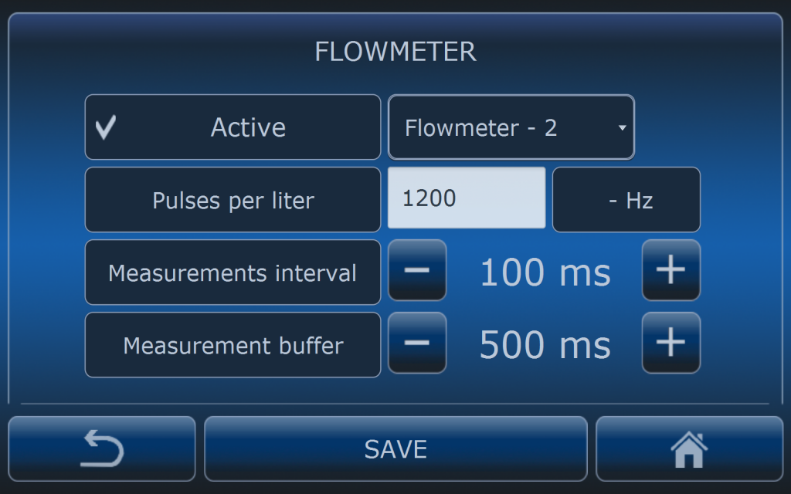Image resolution: width=791 pixels, height=494 pixels.
Task: Decrease the Measurement buffer with minus
Action: click(417, 343)
